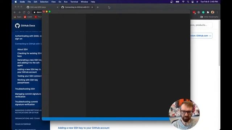The image size is (232, 130).
Task: Open the Selection menu
Action: pyautogui.click(x=44, y=2)
